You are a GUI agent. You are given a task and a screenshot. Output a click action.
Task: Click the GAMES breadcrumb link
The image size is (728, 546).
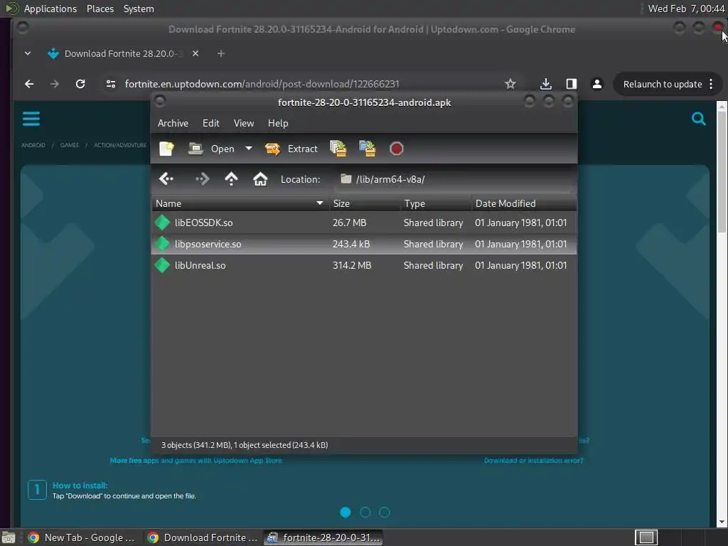point(69,145)
